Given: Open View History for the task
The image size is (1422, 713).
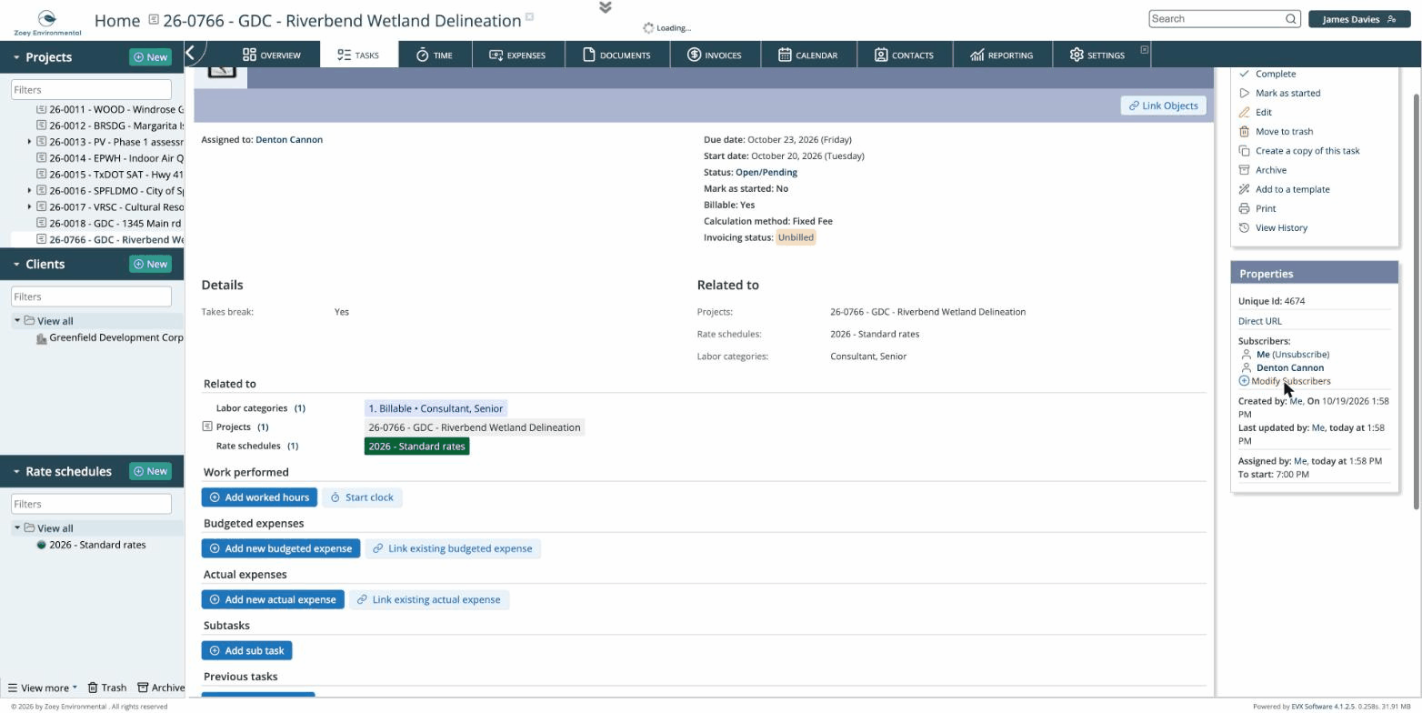Looking at the screenshot, I should 1273,227.
